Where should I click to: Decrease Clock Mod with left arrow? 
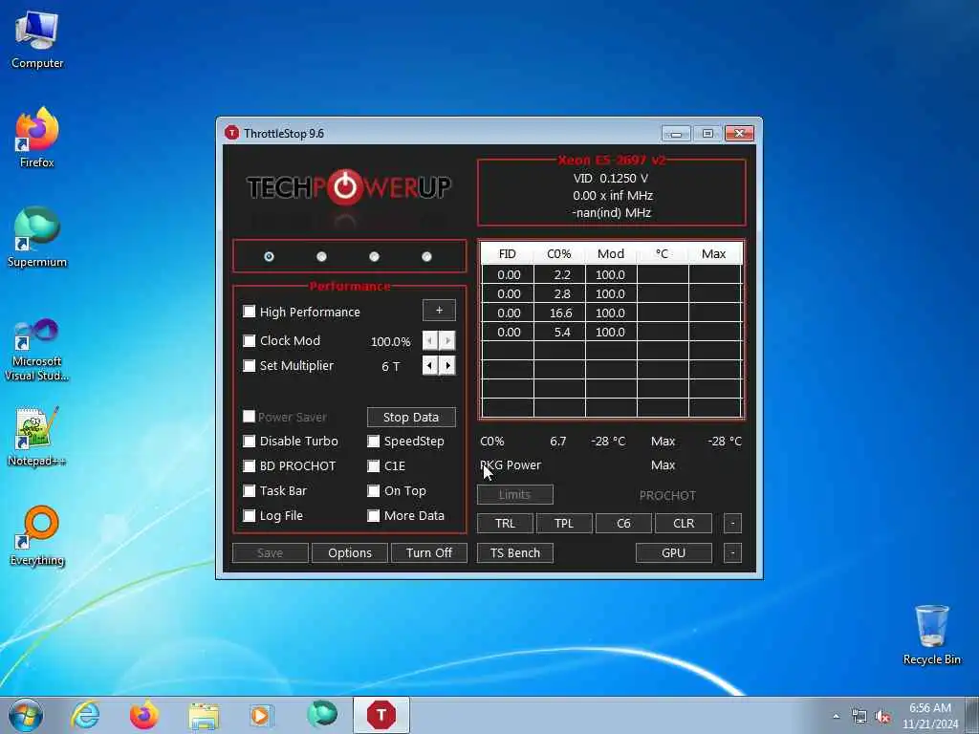tap(430, 341)
